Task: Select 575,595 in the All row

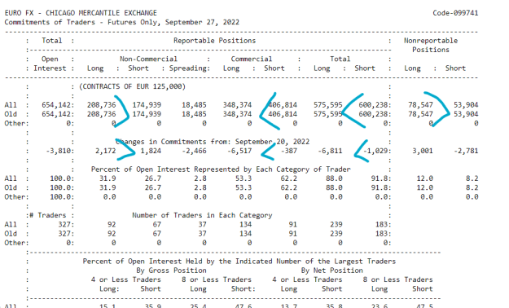Action: point(328,105)
